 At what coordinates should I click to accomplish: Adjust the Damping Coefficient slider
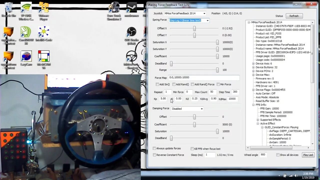[x=194, y=124]
